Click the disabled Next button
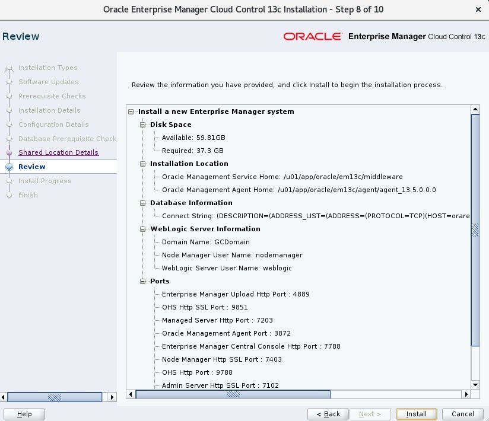 (370, 414)
